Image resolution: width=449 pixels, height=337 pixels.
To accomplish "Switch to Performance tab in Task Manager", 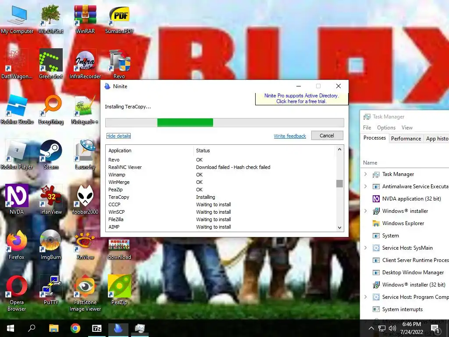I will pyautogui.click(x=406, y=138).
